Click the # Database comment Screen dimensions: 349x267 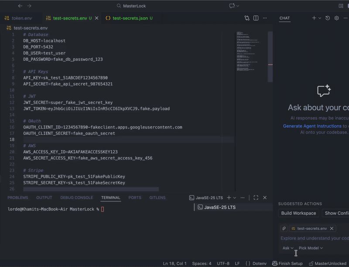click(36, 34)
